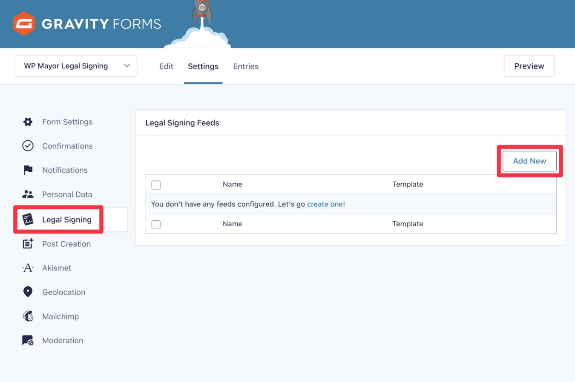Image resolution: width=575 pixels, height=382 pixels.
Task: Switch to the Entries tab
Action: (x=246, y=66)
